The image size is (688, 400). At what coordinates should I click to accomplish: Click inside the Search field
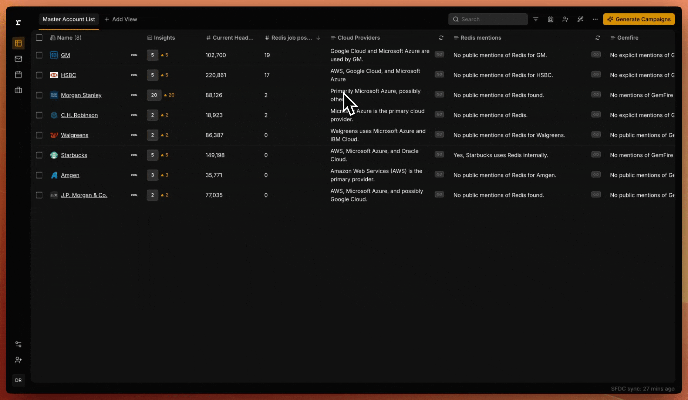[x=488, y=19]
